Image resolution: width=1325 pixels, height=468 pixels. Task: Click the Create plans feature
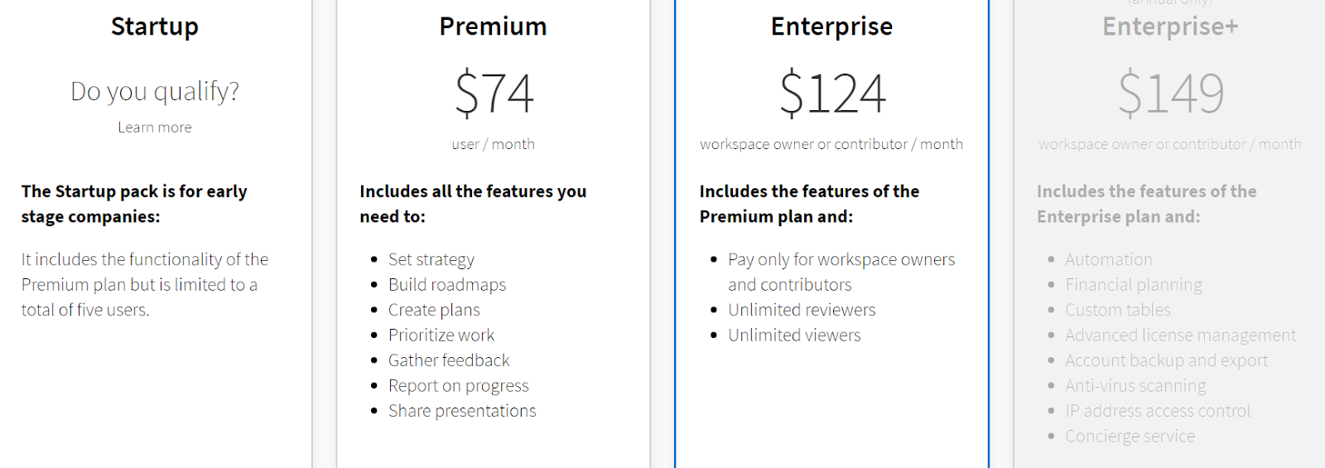click(434, 311)
